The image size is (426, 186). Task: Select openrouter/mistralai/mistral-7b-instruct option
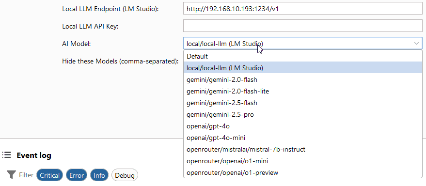(x=303, y=149)
